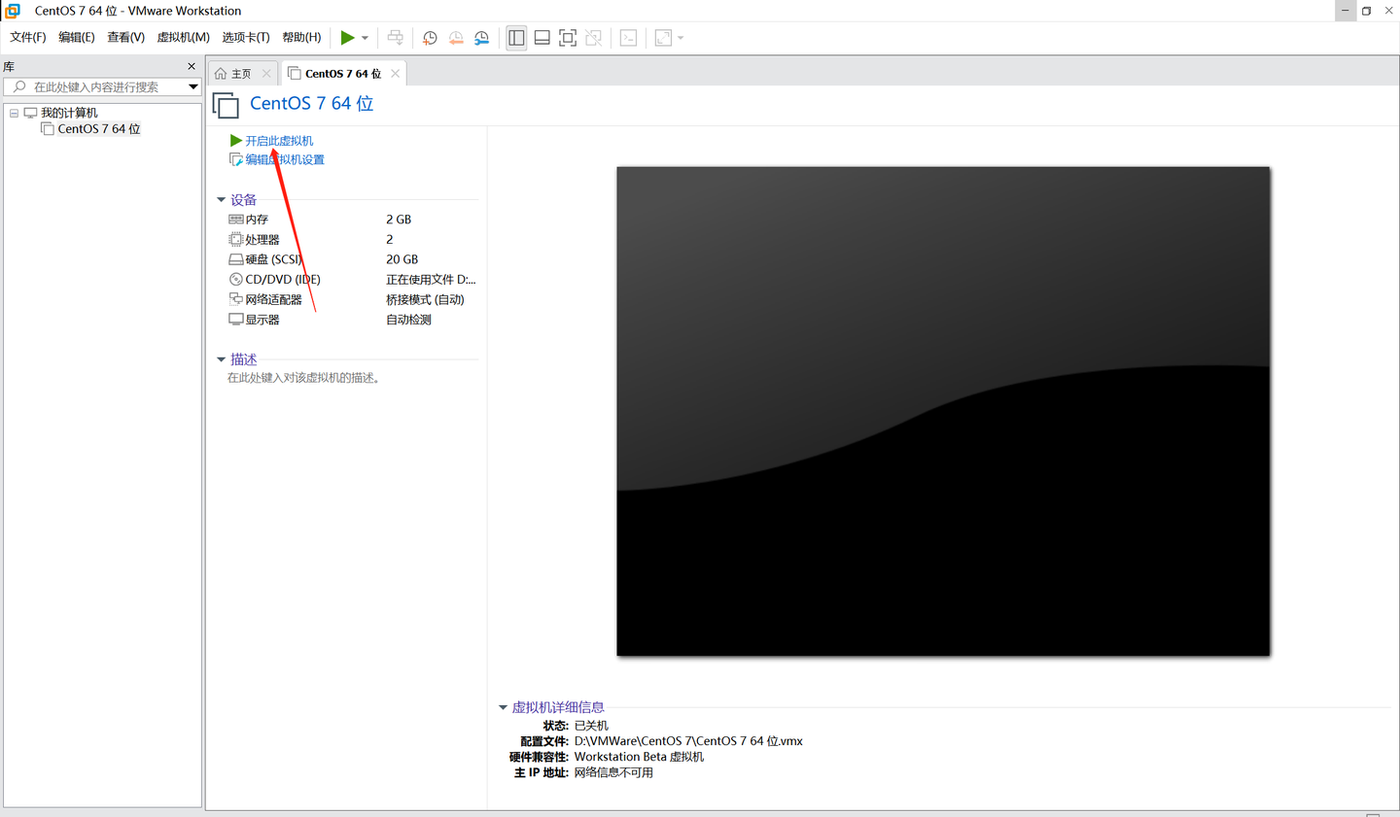Screen dimensions: 1400x817
Task: Revert to snapshot with the orange arrow icon
Action: click(456, 37)
